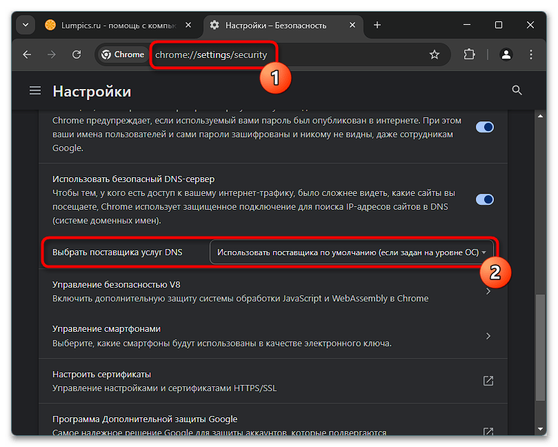Click the vertical scrollbar thumb
This screenshot has height=447, width=558.
click(x=540, y=347)
